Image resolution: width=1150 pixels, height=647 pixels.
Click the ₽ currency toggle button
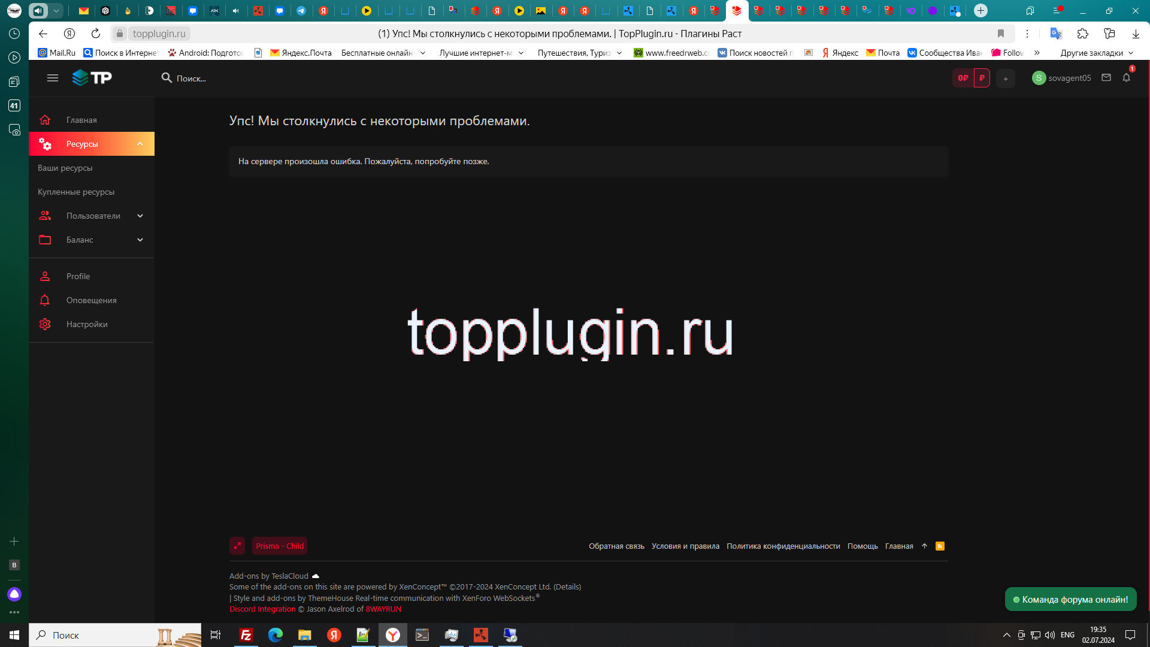[x=983, y=78]
